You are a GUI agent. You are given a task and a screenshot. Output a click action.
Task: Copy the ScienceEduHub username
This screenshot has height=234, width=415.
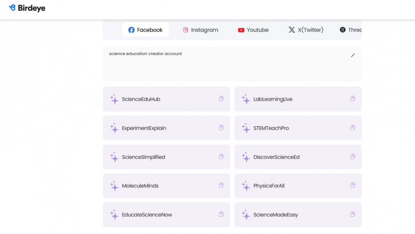pyautogui.click(x=221, y=99)
